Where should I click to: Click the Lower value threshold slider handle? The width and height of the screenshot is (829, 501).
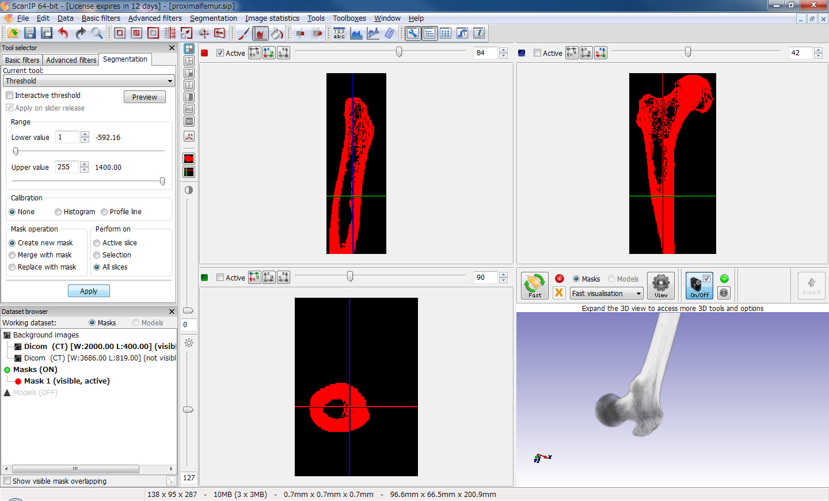pos(16,151)
